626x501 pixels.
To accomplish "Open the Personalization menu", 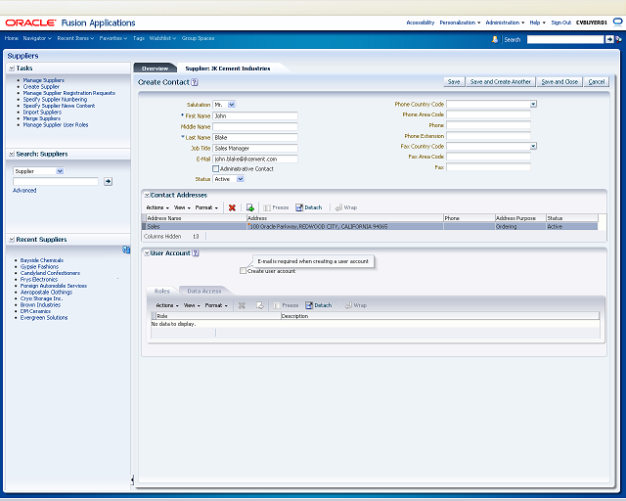I will click(x=460, y=23).
